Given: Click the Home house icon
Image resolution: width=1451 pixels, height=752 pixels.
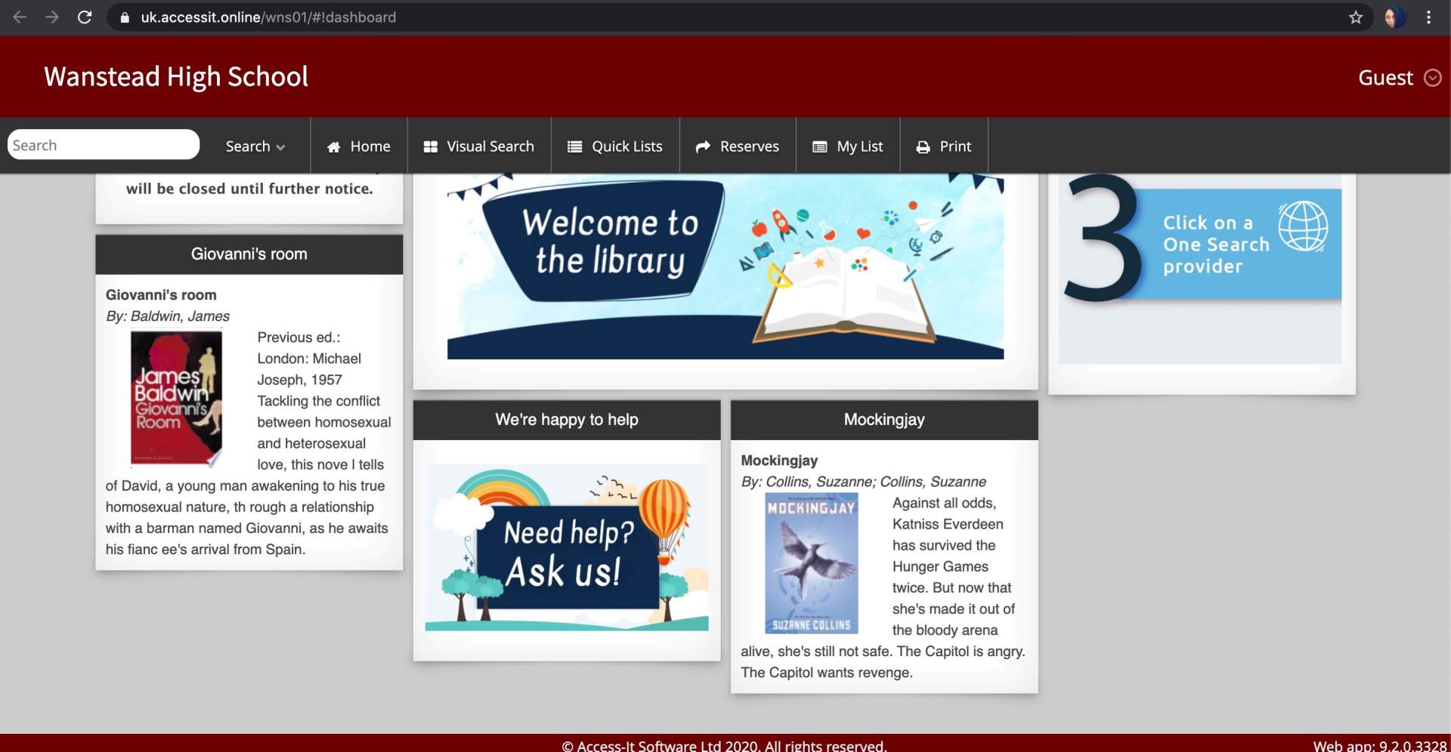Looking at the screenshot, I should point(333,147).
